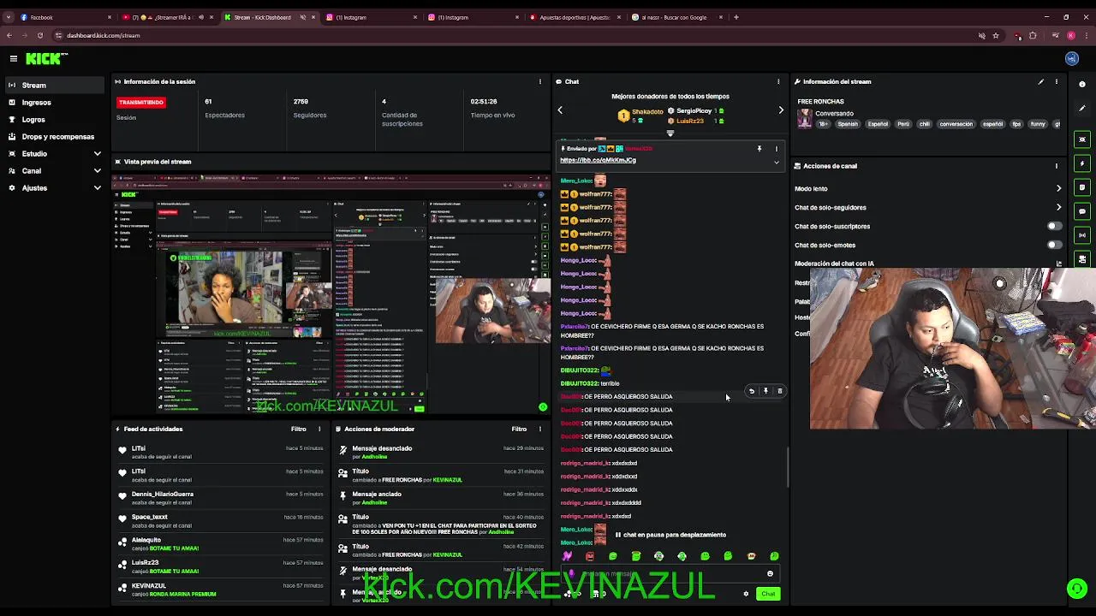Screen dimensions: 1096x616
Task: Open the pinned ibb.co link
Action: (598, 160)
